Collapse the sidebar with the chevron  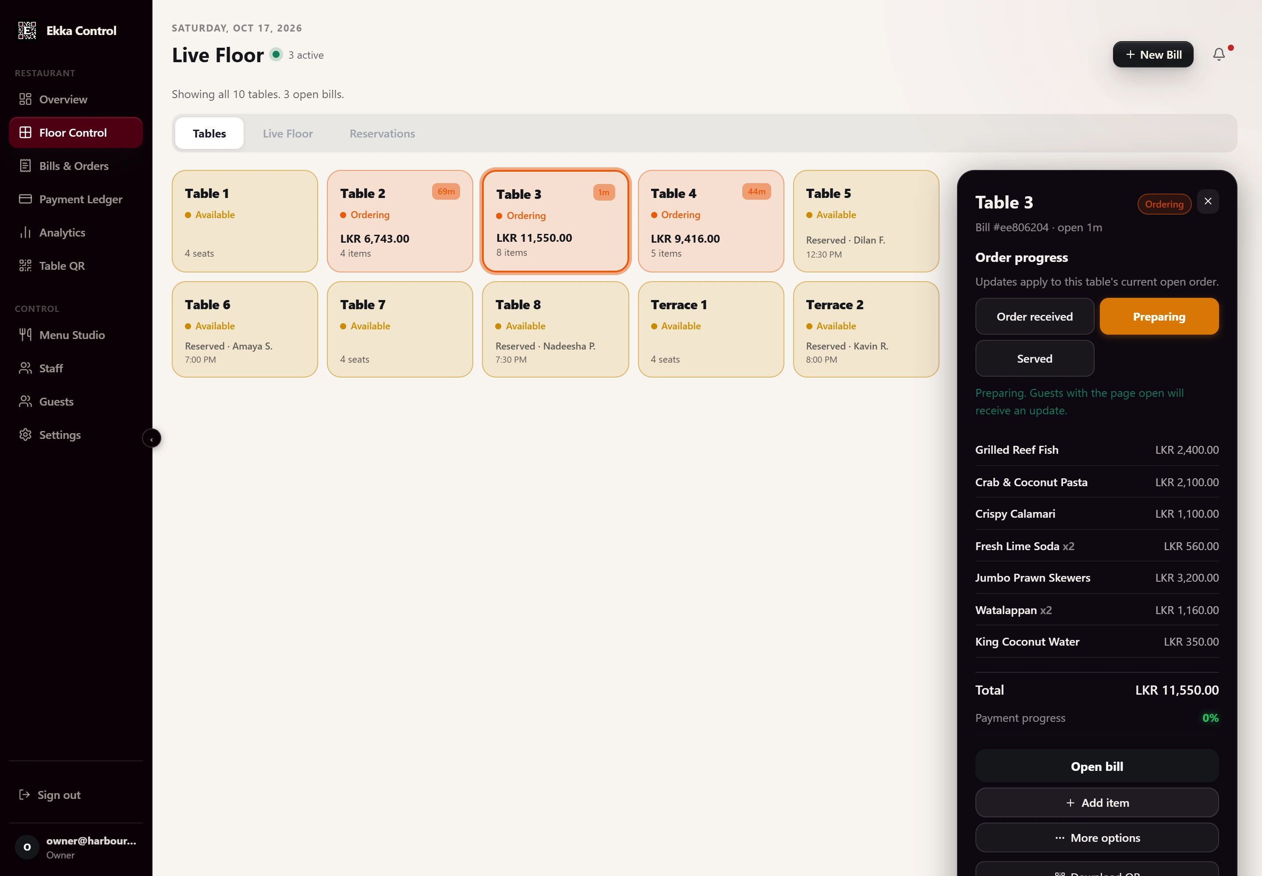152,438
